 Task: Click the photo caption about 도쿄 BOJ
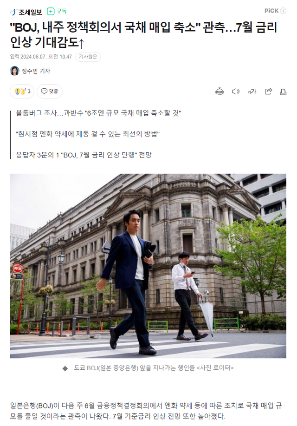[148, 368]
